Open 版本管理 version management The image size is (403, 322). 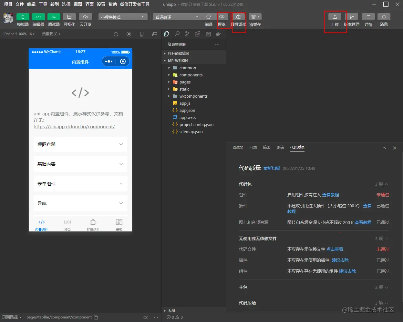352,17
